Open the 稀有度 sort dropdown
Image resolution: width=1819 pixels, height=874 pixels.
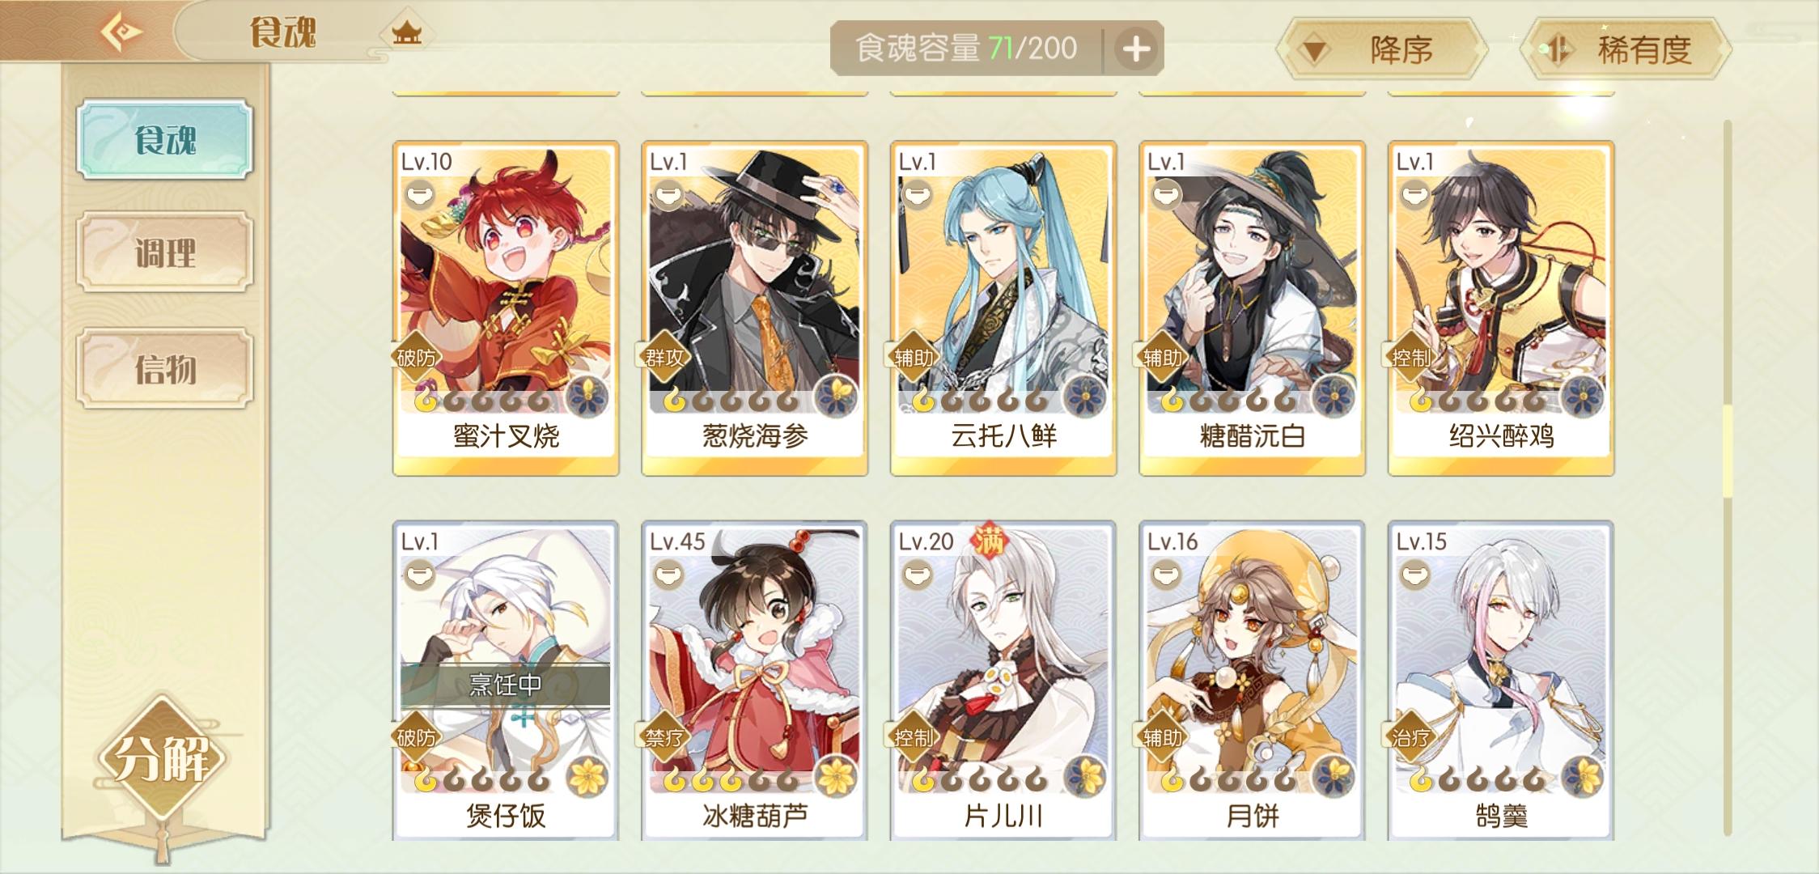point(1626,50)
